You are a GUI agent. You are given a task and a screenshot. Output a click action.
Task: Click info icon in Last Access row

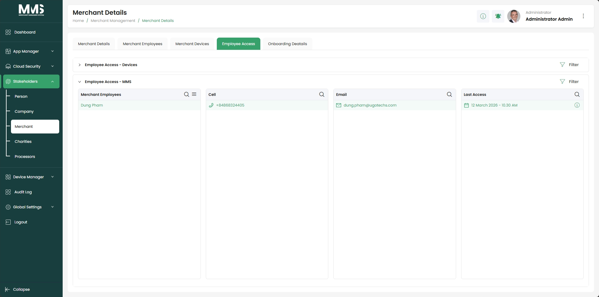577,105
